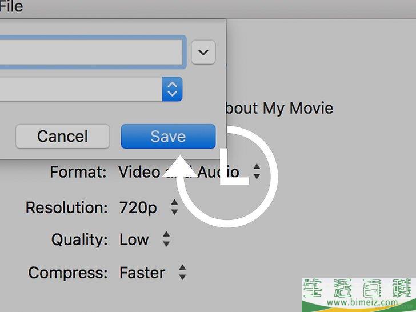Click the blue Save button
416x312 pixels.
pos(168,137)
